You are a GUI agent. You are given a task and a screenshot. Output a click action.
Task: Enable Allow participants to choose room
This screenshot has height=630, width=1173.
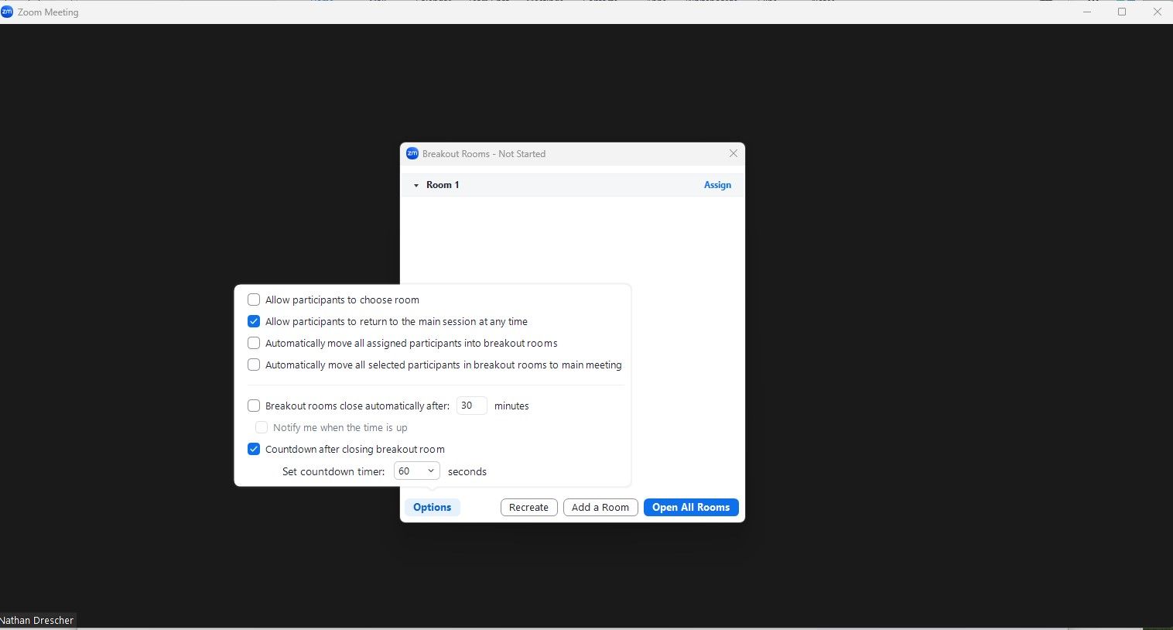[x=254, y=300]
